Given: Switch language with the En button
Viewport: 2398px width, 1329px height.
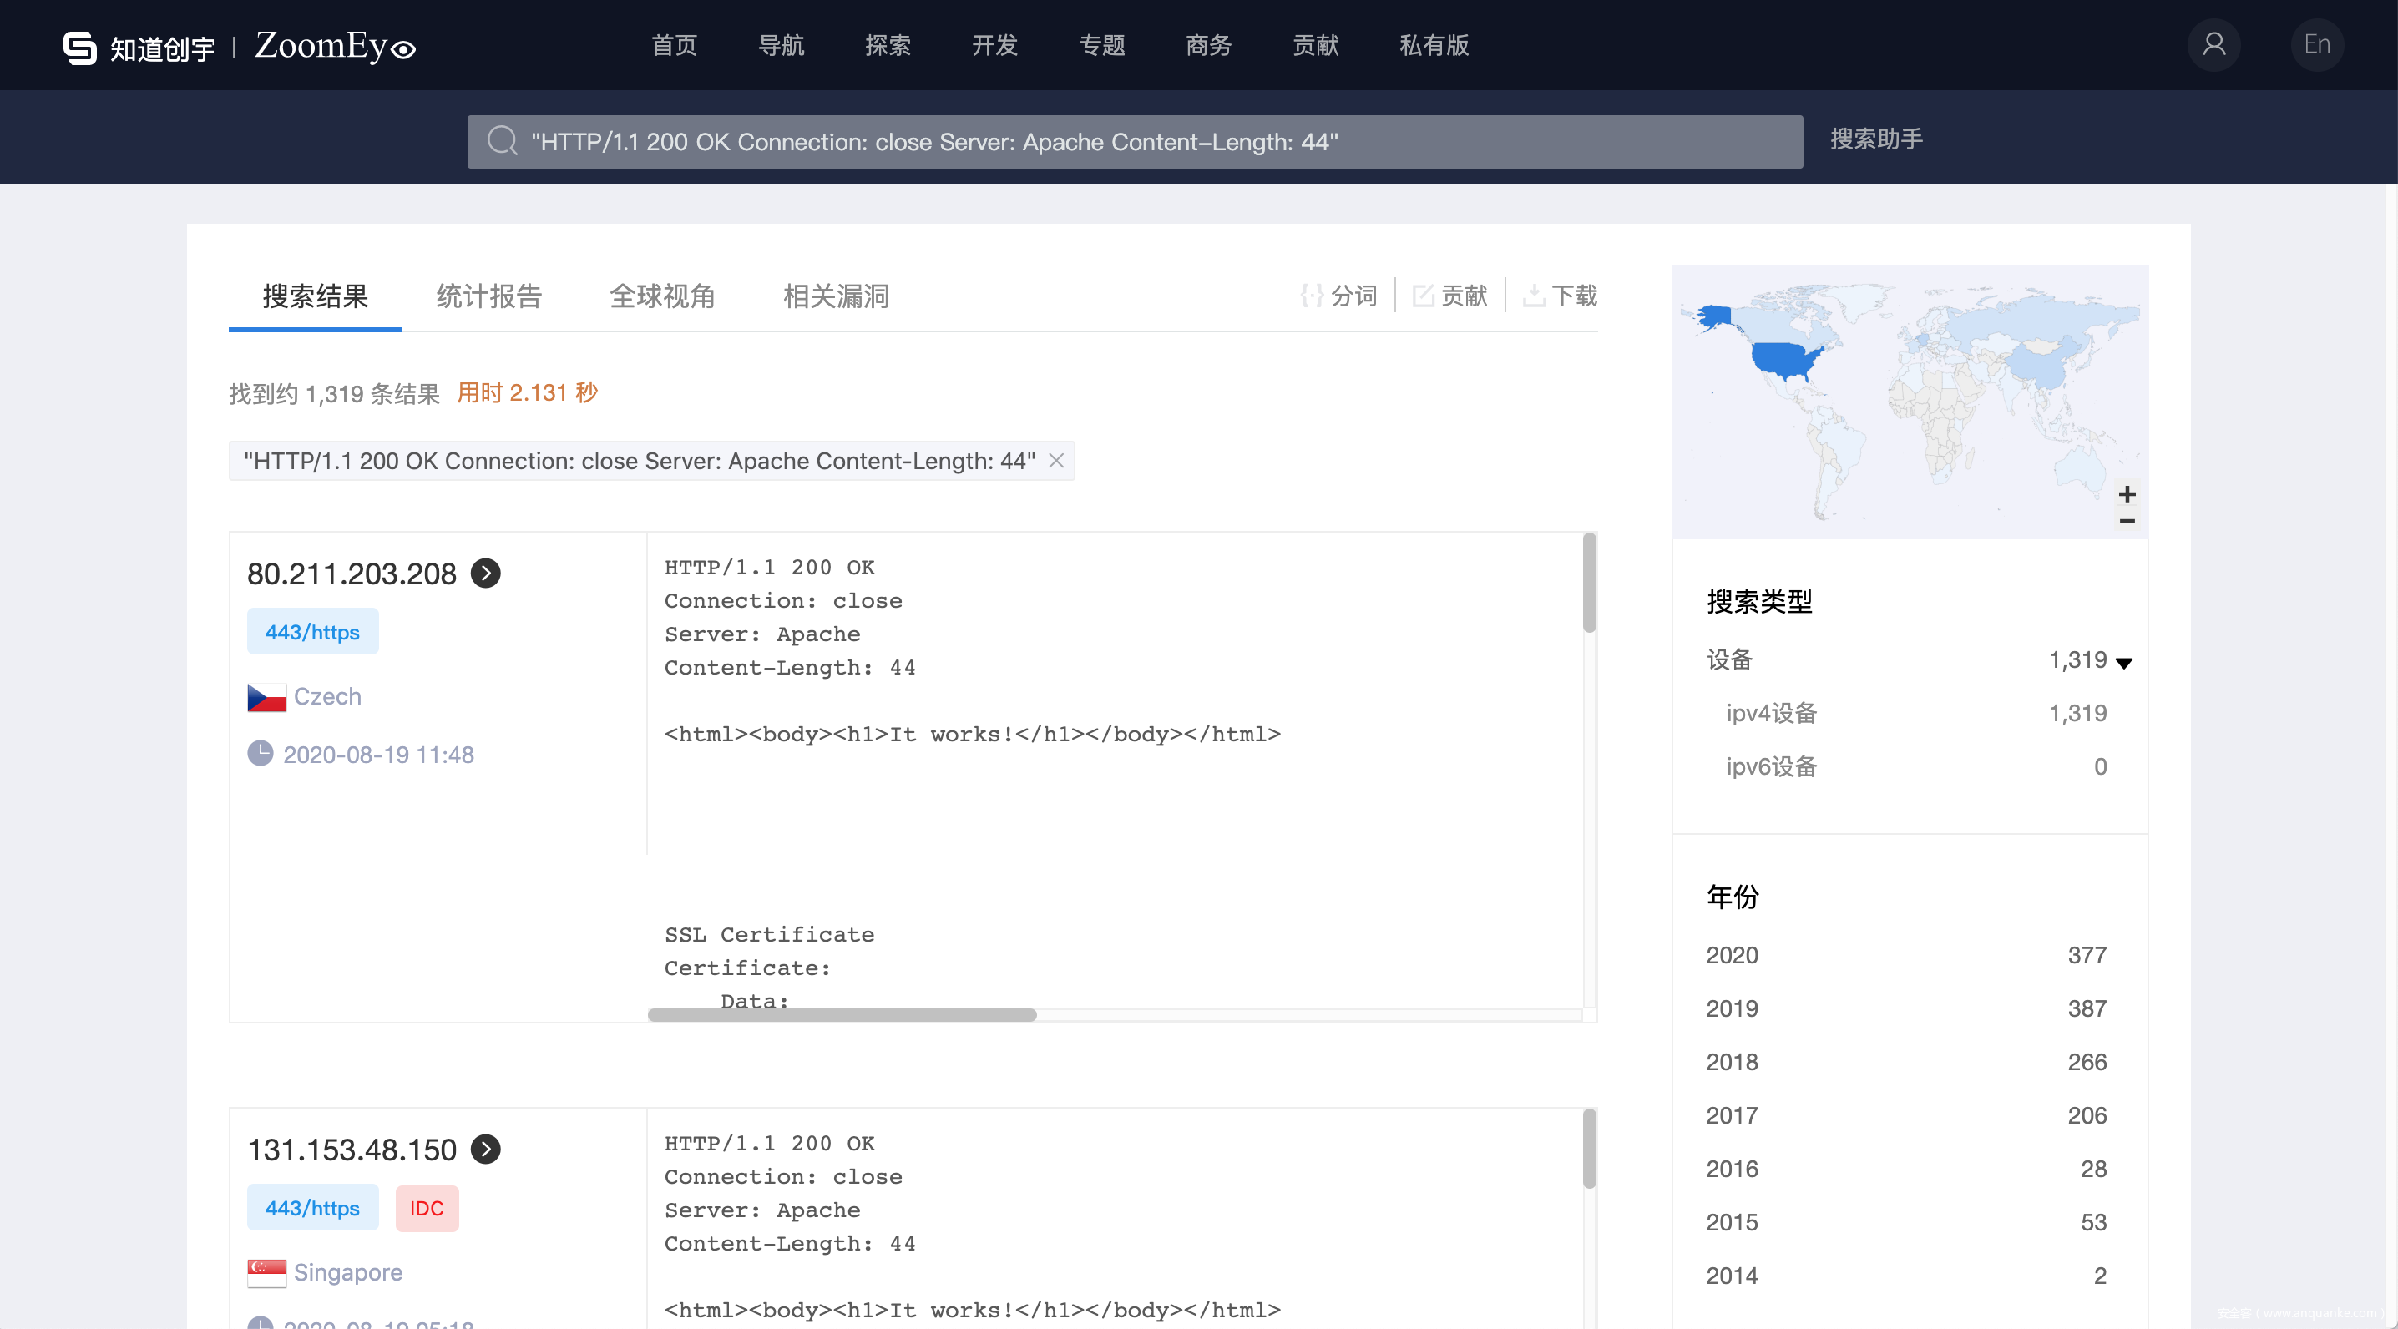Looking at the screenshot, I should point(2316,45).
